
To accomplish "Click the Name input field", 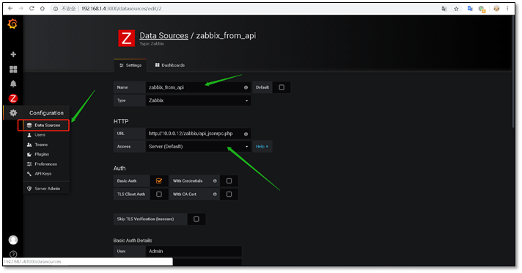I will click(x=199, y=87).
